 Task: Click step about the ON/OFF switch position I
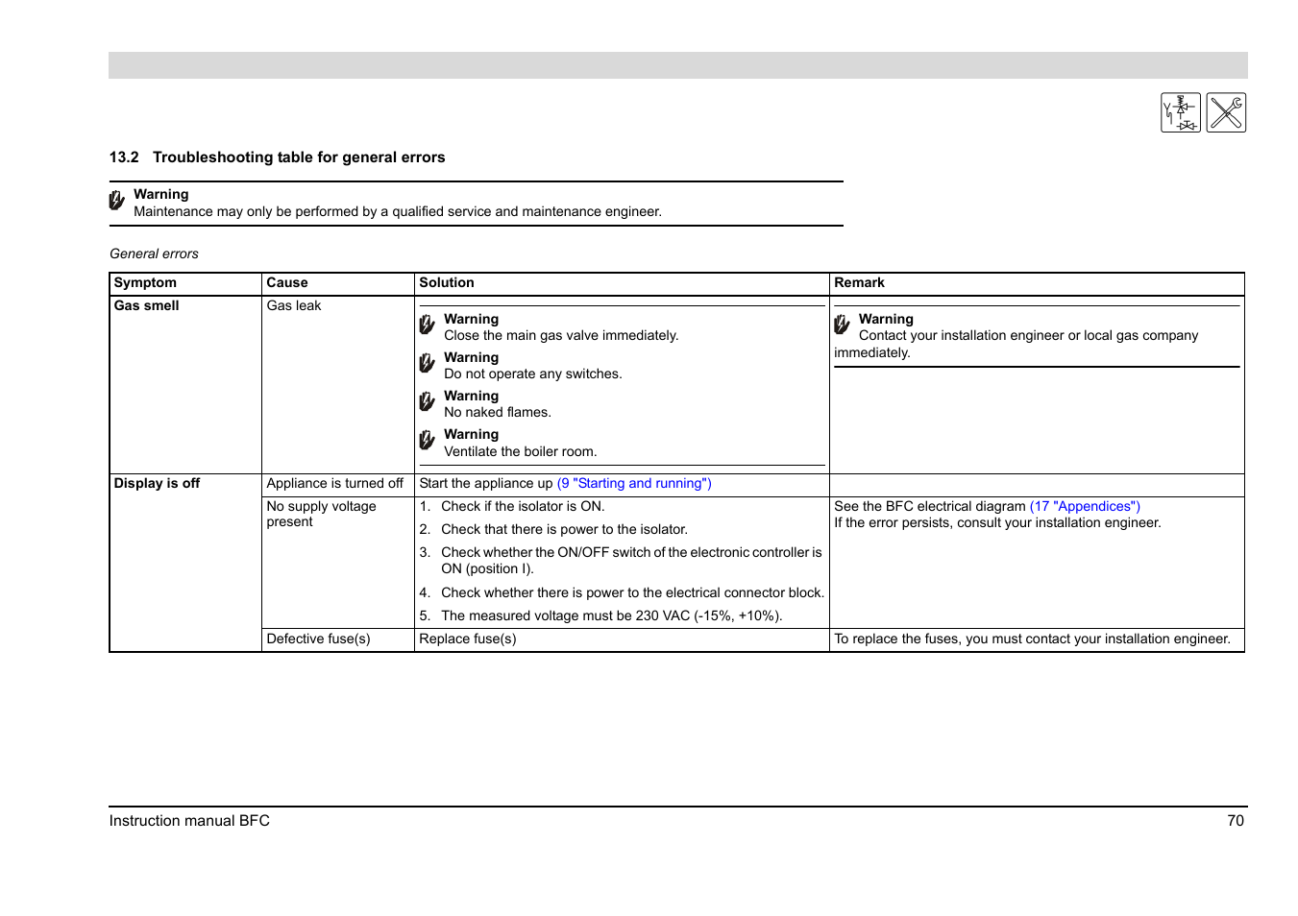631,560
